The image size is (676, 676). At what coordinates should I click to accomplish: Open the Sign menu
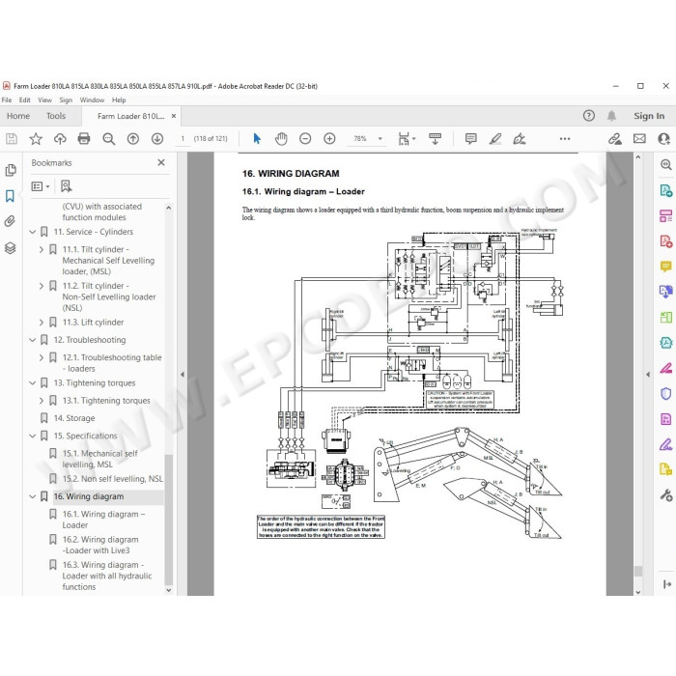pyautogui.click(x=66, y=100)
